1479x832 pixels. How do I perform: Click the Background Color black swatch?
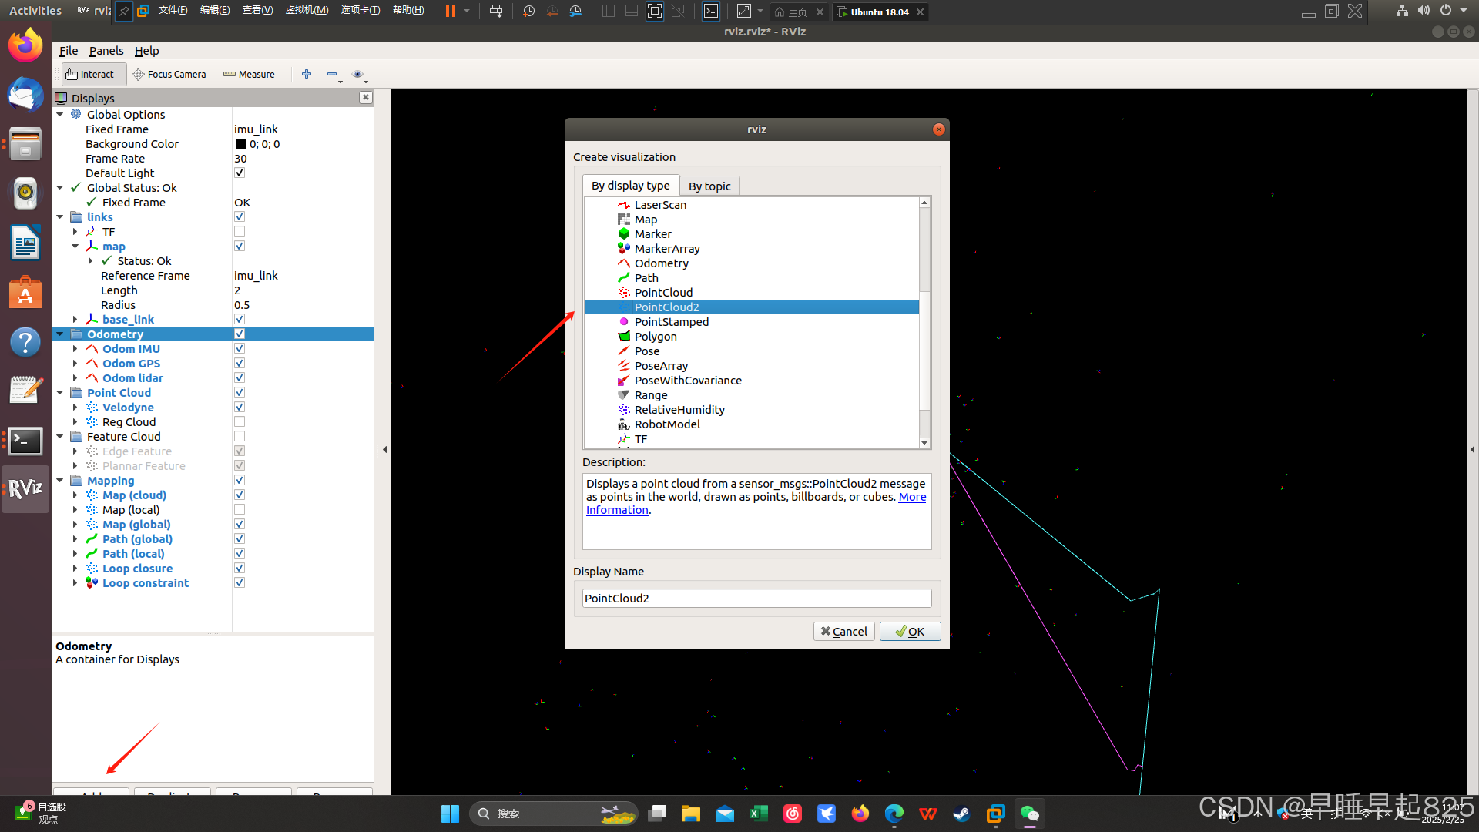(241, 144)
